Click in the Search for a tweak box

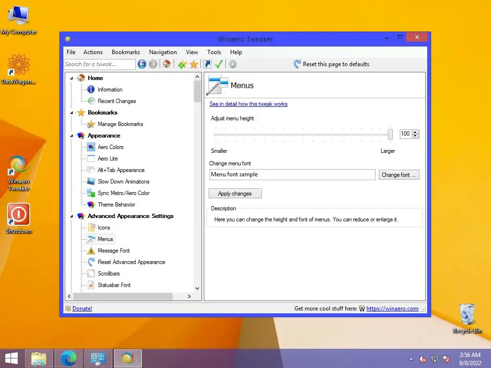(x=100, y=64)
